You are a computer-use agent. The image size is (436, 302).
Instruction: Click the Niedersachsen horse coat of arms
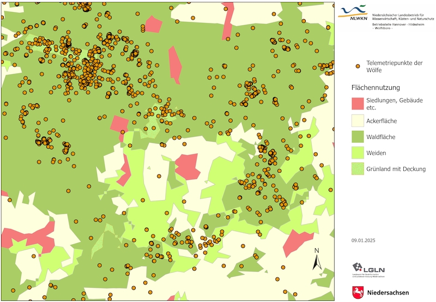coord(358,293)
